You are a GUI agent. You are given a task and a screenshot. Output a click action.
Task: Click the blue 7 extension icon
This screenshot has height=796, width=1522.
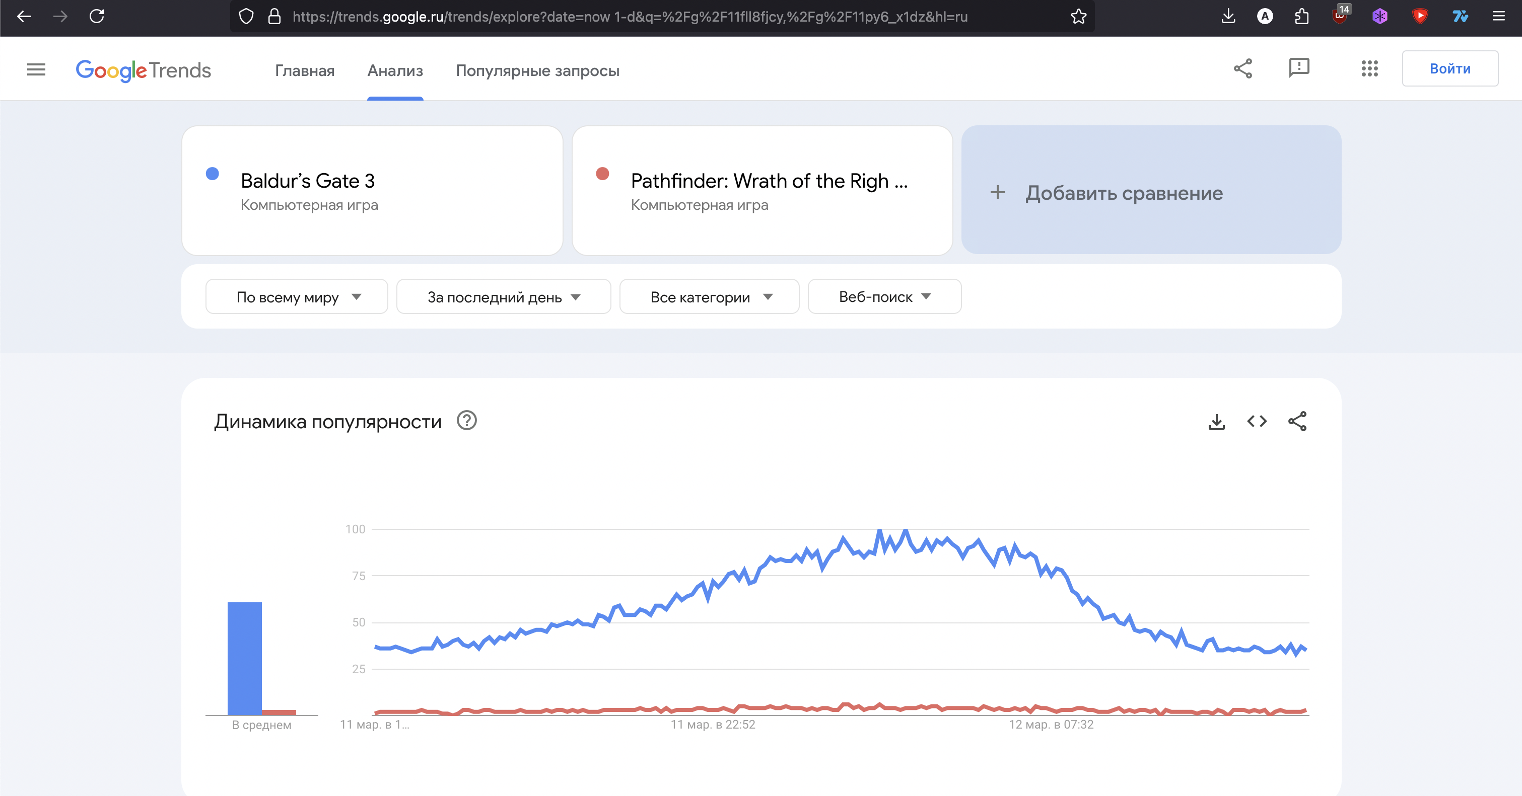[x=1460, y=17]
